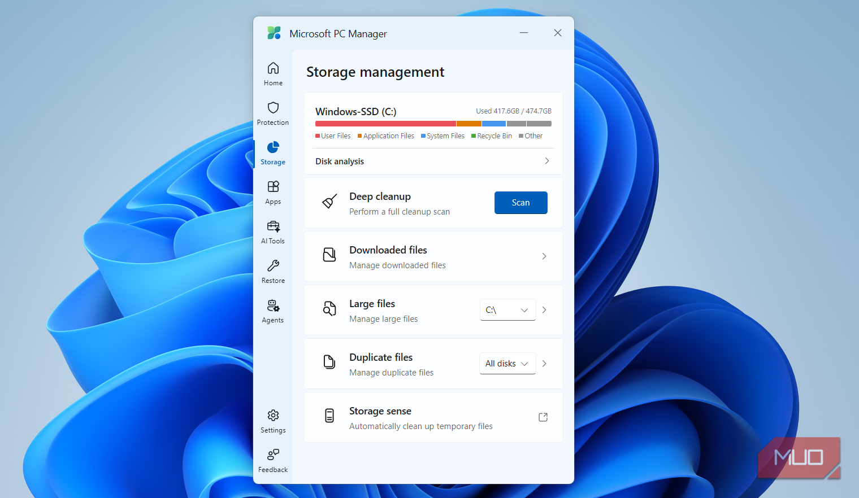Click Used 417.6GB / 474.7GB text

tap(514, 111)
